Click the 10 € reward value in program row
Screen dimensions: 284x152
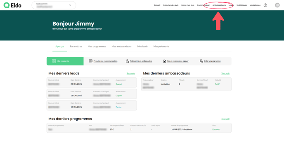(x=112, y=129)
